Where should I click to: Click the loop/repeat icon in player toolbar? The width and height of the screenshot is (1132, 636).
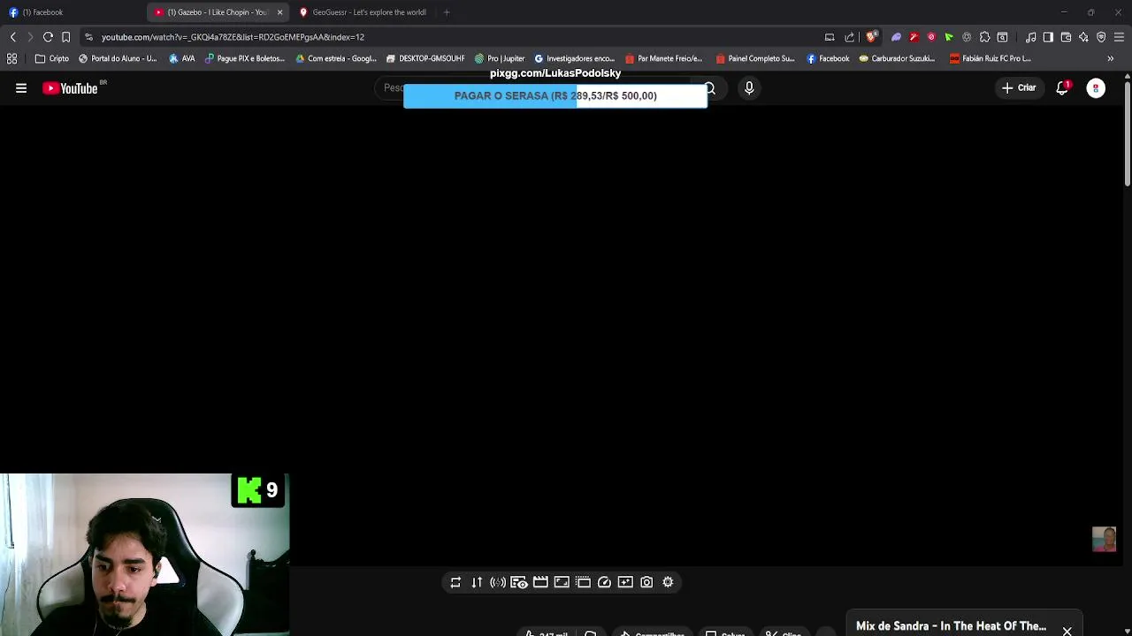click(x=455, y=582)
